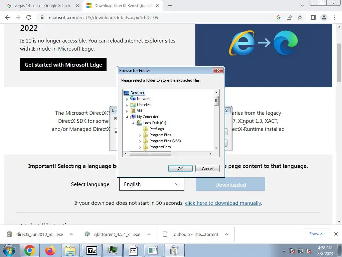Select the ProgramData folder

[160, 147]
